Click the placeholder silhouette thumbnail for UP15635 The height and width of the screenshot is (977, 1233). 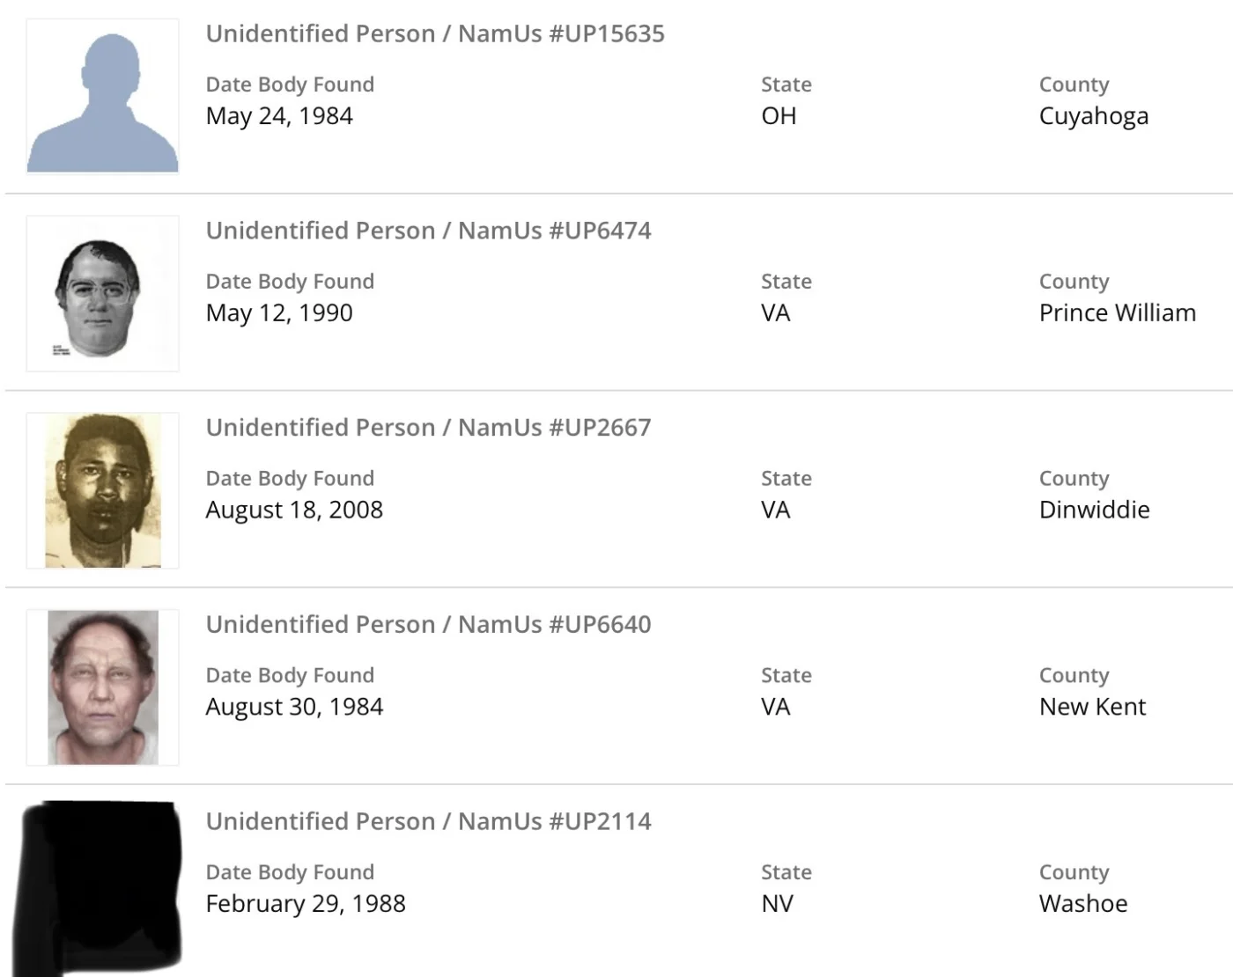(x=103, y=97)
